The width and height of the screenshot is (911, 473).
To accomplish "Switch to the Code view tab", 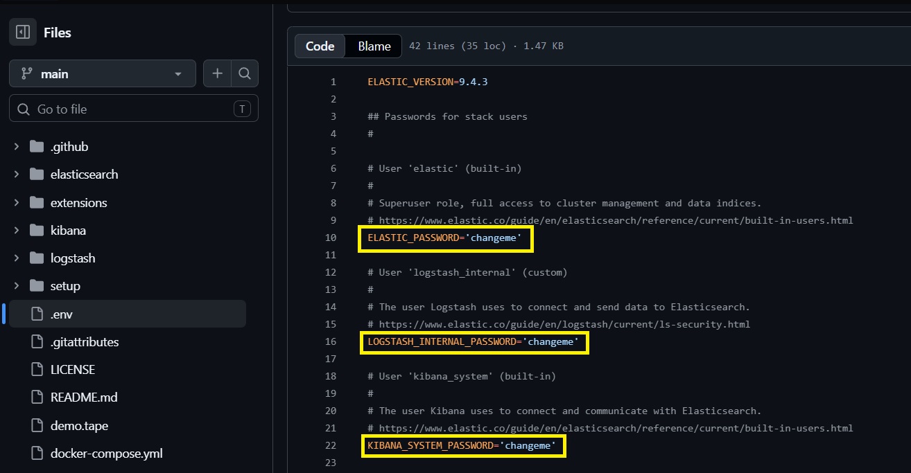I will [x=320, y=46].
